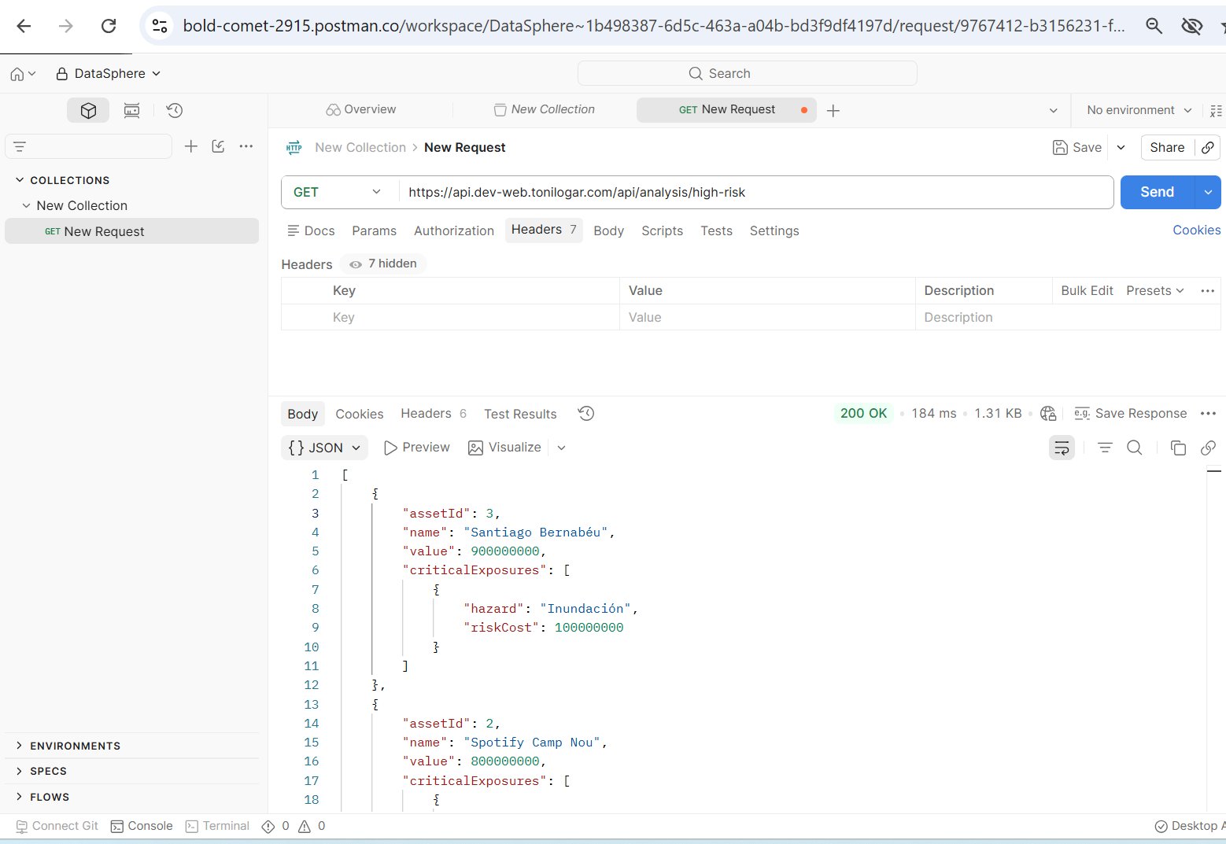1226x844 pixels.
Task: Click the response link icon
Action: pyautogui.click(x=1208, y=448)
